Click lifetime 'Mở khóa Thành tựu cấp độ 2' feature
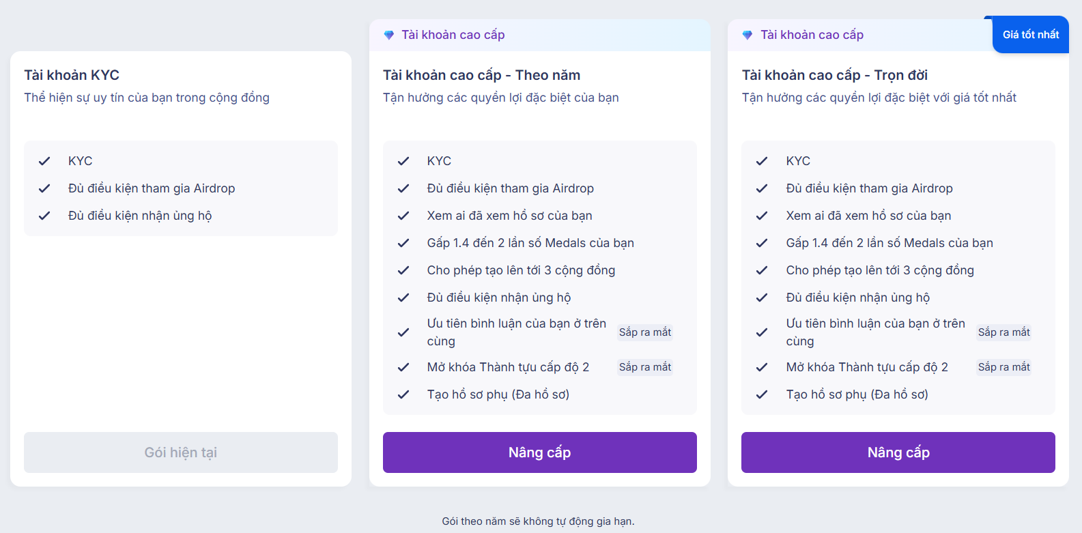Image resolution: width=1082 pixels, height=533 pixels. tap(867, 367)
